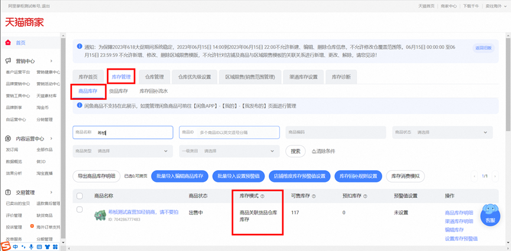Click the 编辑库存 link in 操作 column
The width and height of the screenshot is (511, 251).
(x=454, y=230)
